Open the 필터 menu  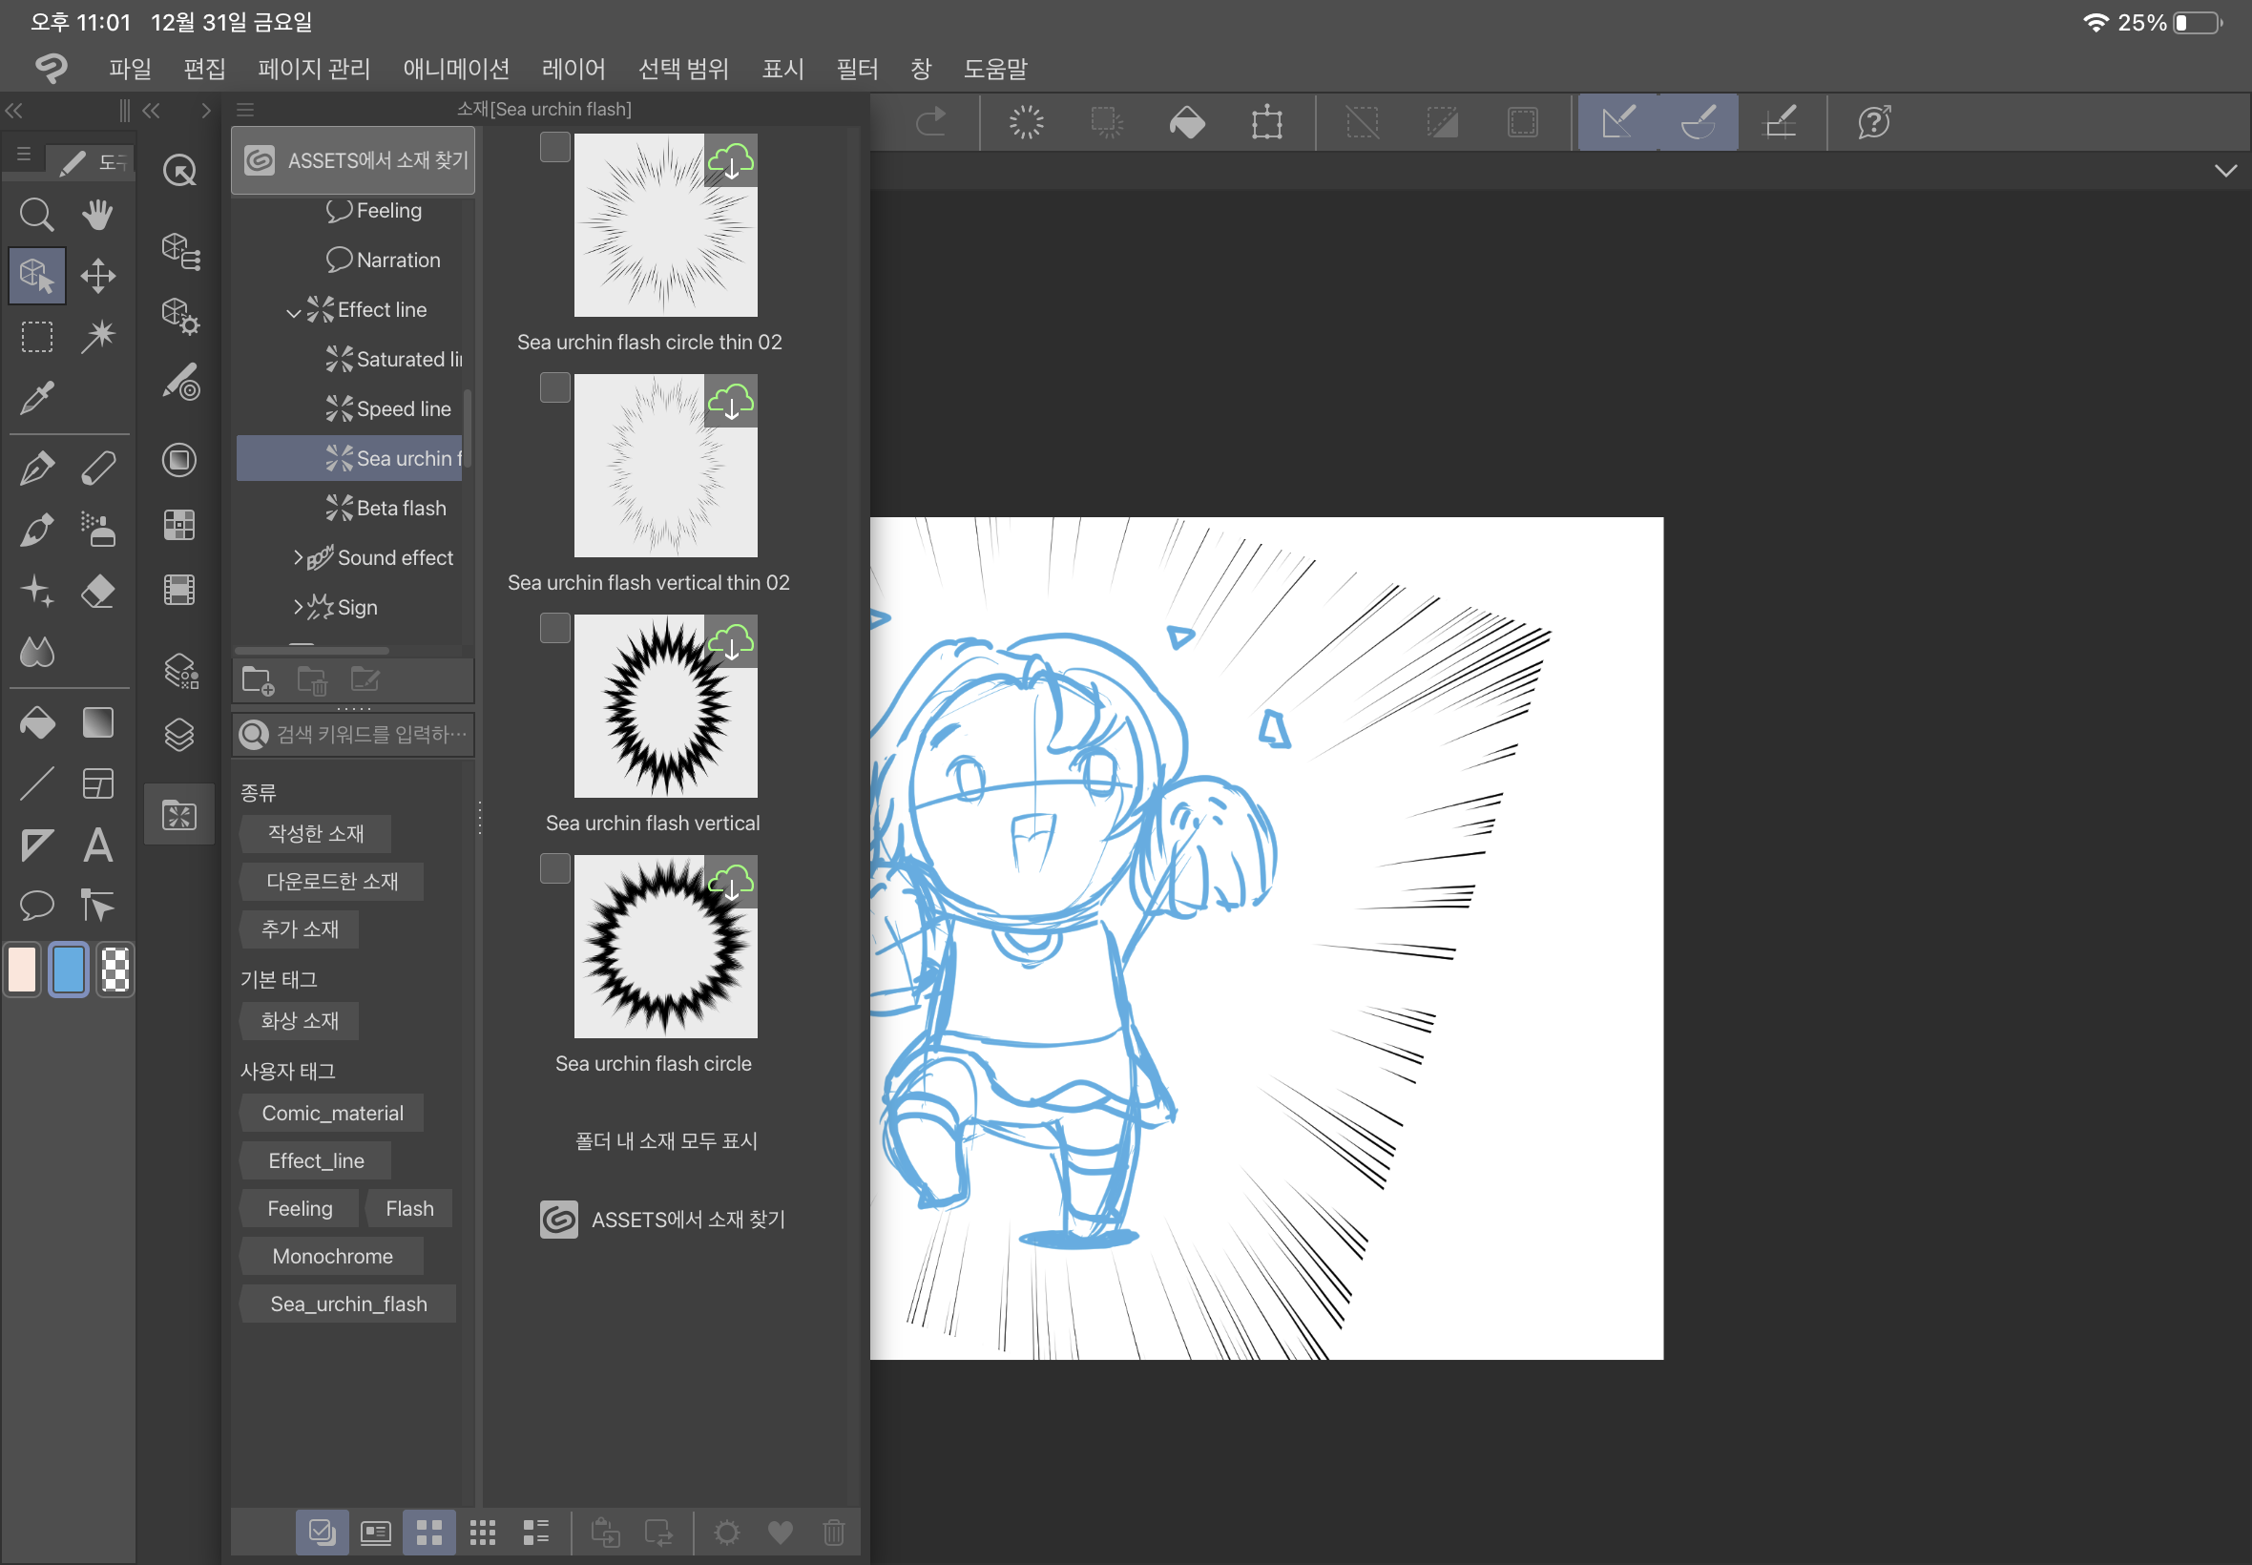856,69
